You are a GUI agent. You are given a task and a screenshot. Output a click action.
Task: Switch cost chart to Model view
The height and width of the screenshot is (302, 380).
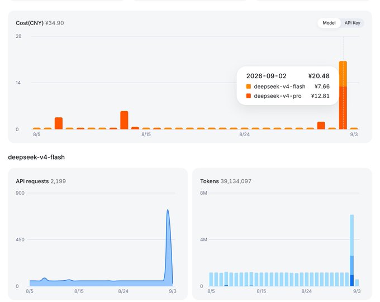[x=329, y=23]
